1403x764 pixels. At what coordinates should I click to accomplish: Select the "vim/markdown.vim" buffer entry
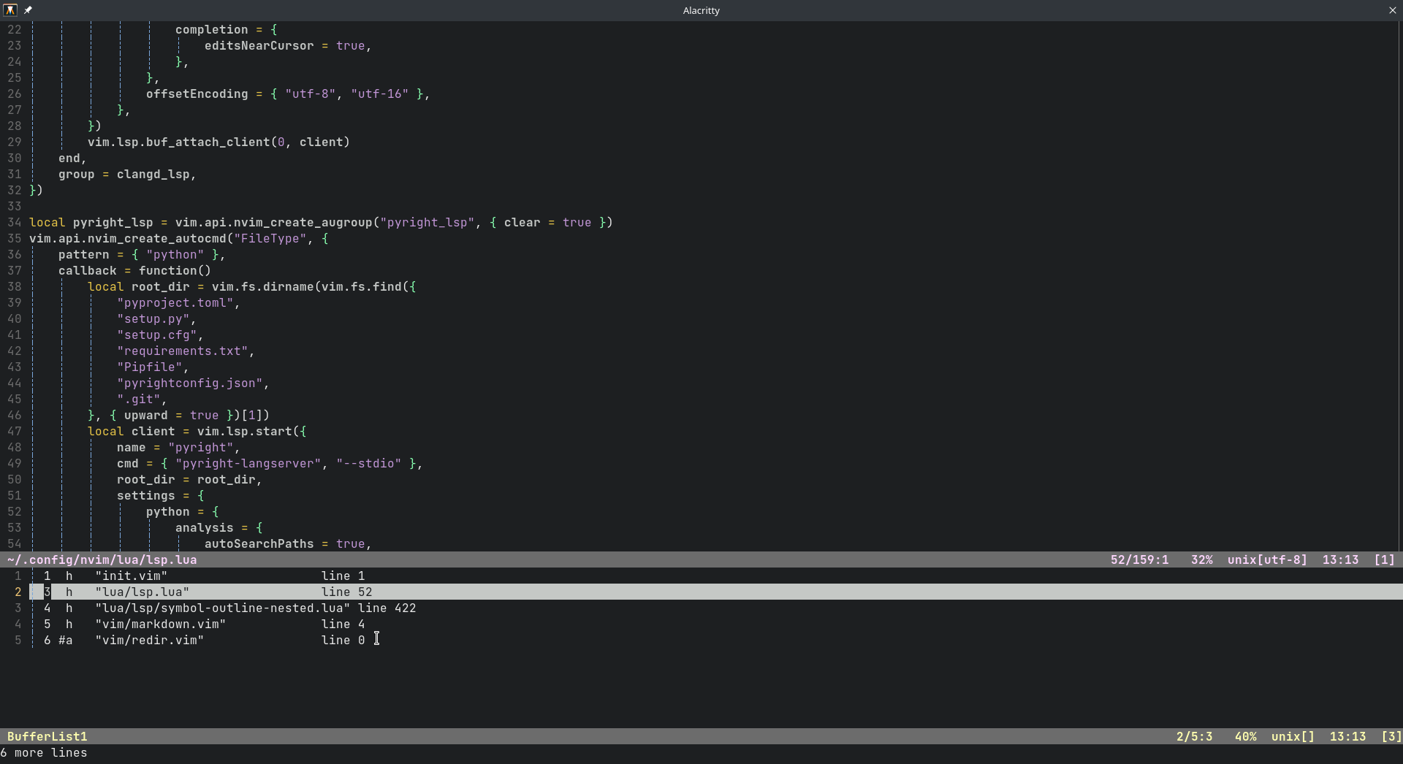701,624
